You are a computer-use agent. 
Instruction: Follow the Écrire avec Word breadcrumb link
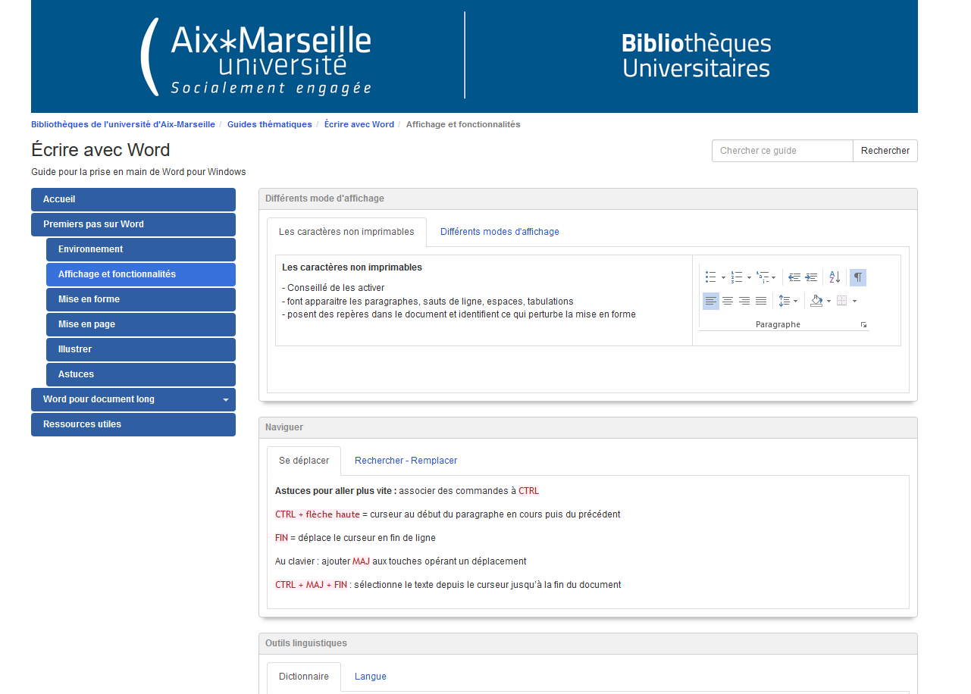[x=359, y=124]
